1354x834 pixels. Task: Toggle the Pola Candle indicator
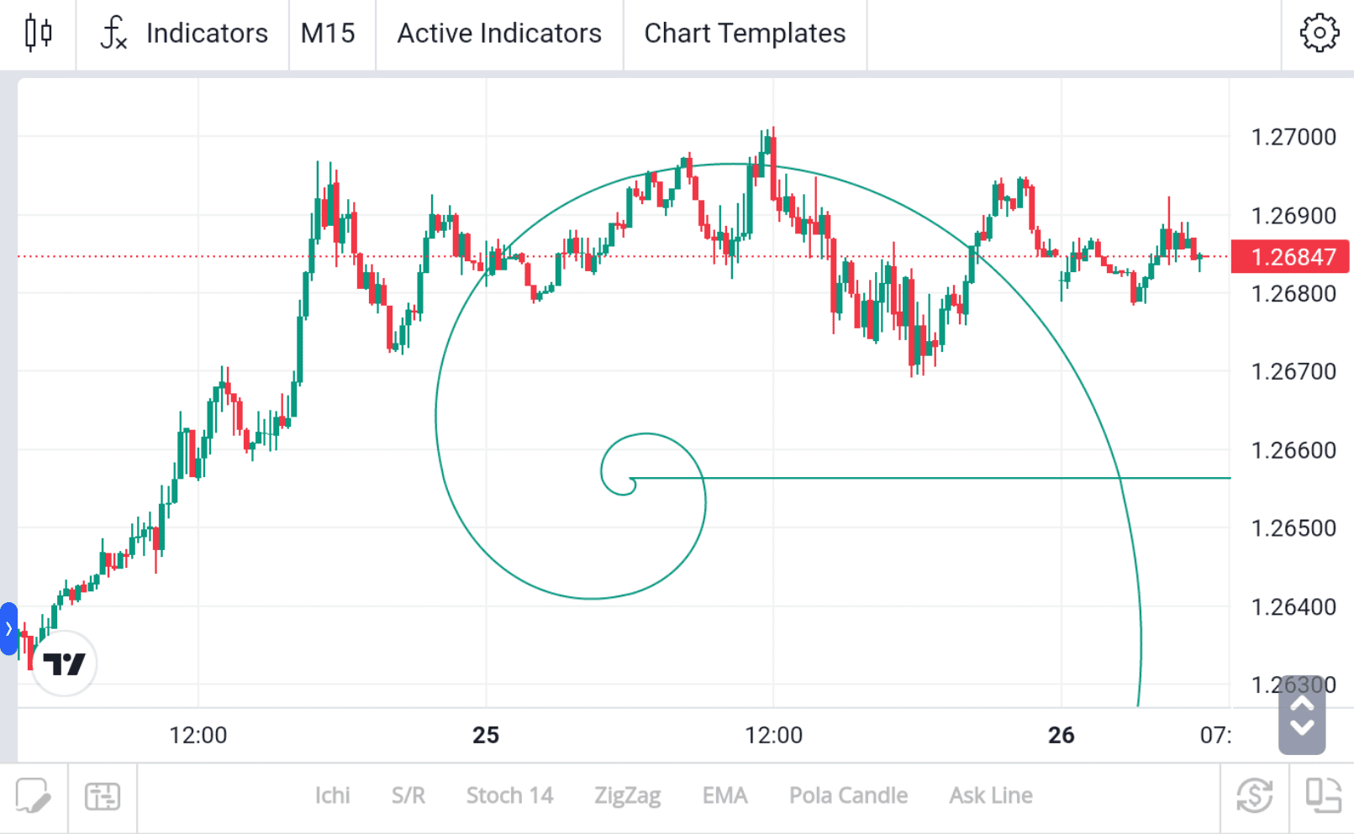pyautogui.click(x=848, y=795)
